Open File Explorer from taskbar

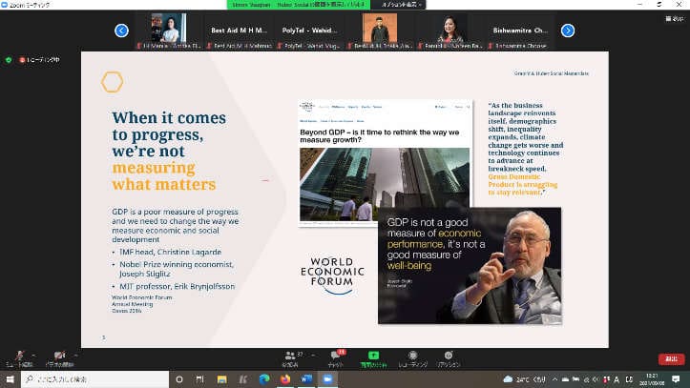pyautogui.click(x=221, y=379)
